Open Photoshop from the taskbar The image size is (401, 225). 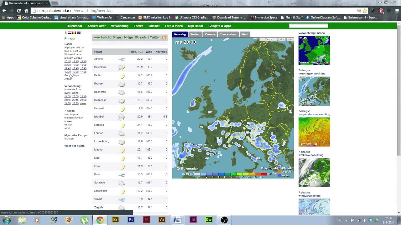[x=131, y=220]
